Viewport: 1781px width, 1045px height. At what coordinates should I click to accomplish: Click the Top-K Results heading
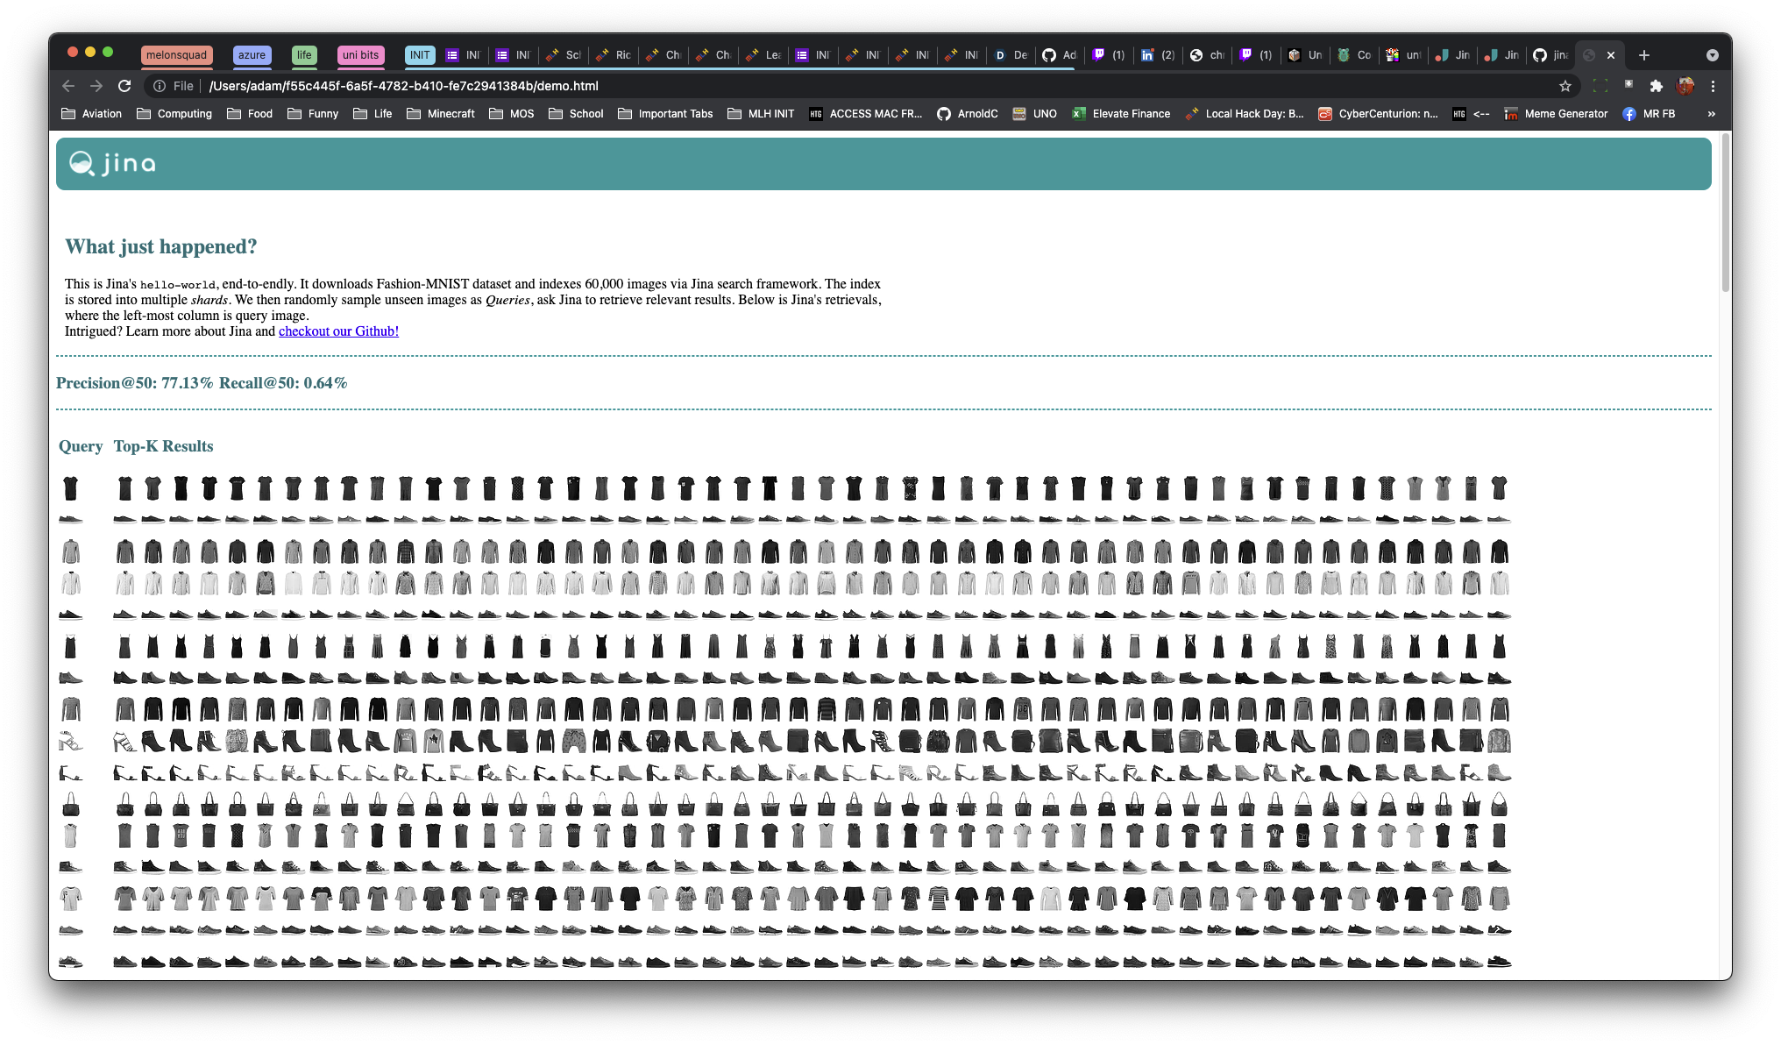click(163, 446)
